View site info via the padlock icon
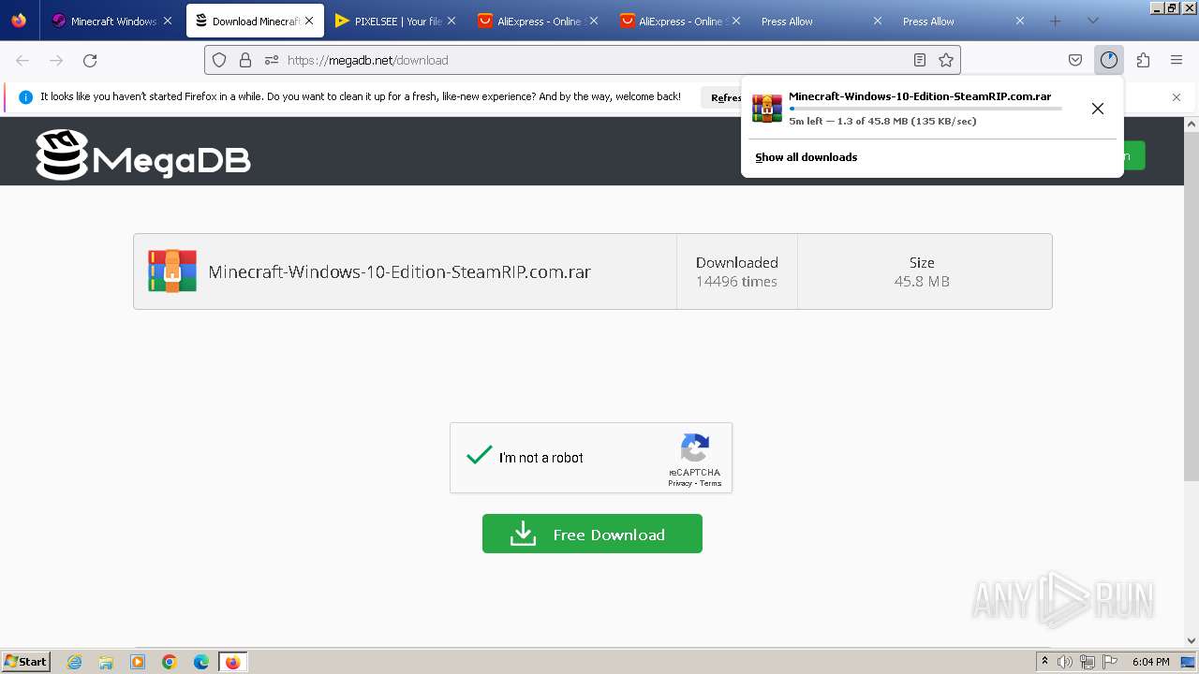The image size is (1199, 674). click(x=245, y=60)
